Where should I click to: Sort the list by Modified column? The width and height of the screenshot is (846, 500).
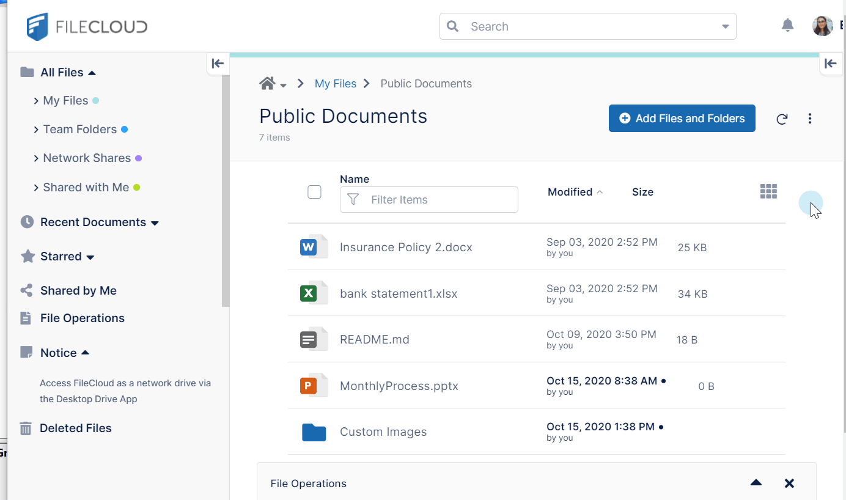(x=570, y=192)
